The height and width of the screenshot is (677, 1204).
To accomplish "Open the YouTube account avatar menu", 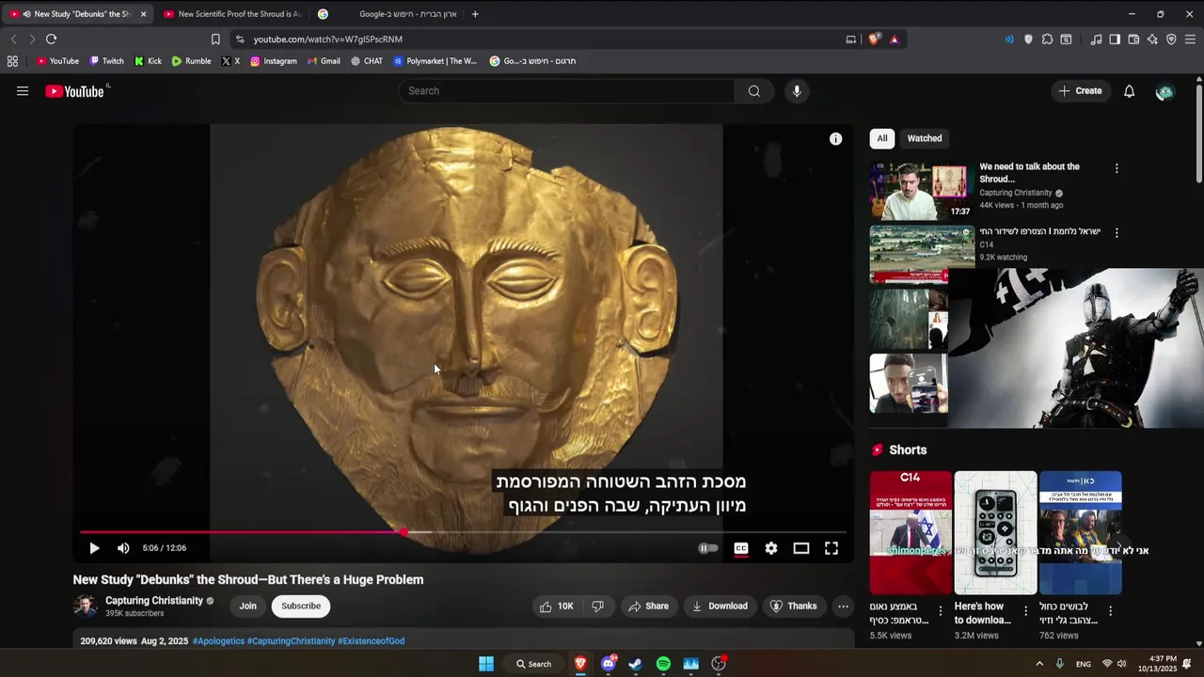I will (x=1164, y=91).
